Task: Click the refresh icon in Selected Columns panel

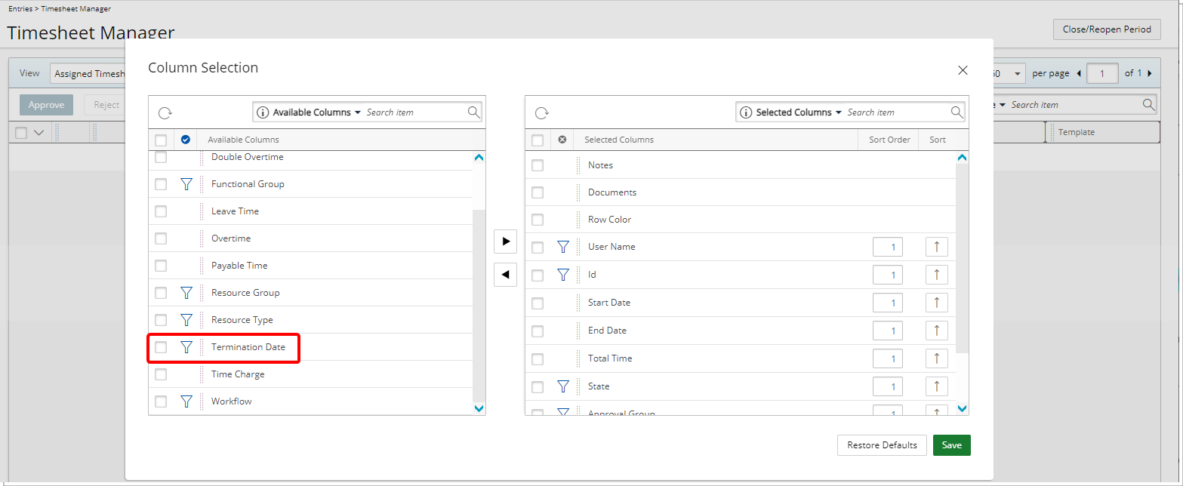Action: 541,113
